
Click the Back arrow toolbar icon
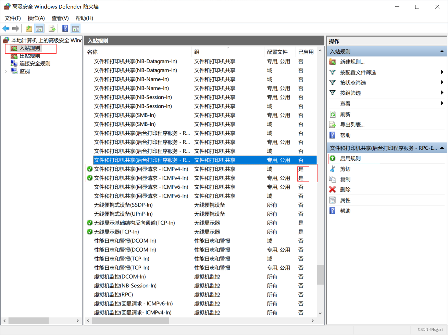6,29
